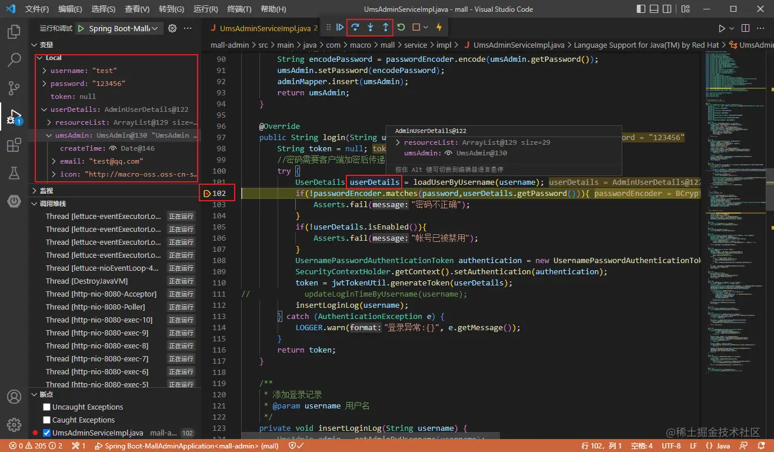Click the notifications bell in status bar
Image resolution: width=774 pixels, height=452 pixels.
coord(761,446)
